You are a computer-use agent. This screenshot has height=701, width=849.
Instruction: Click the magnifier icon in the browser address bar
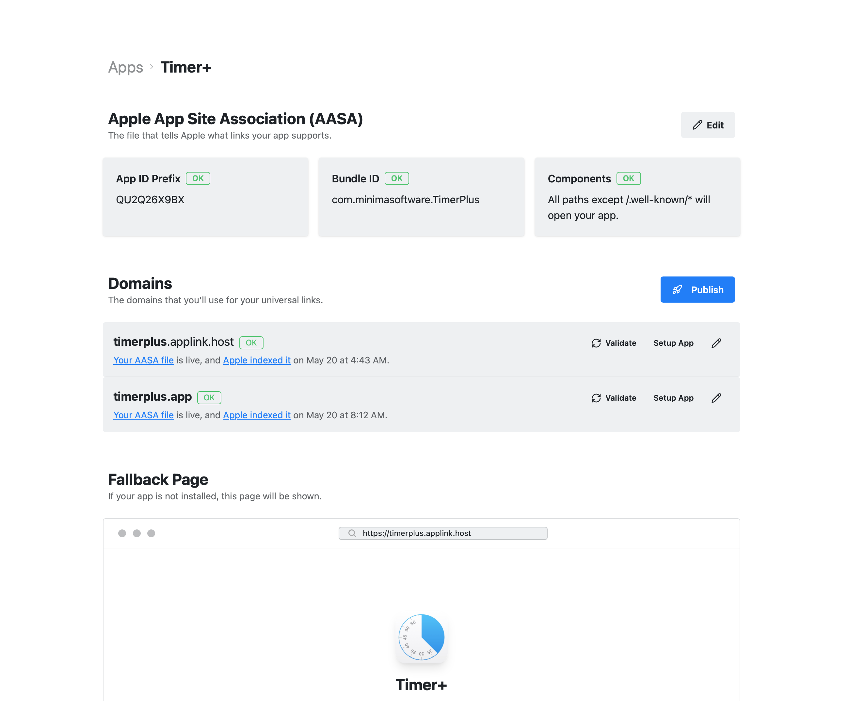tap(352, 533)
